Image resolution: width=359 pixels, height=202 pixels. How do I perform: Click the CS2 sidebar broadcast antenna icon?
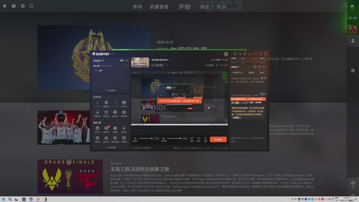pyautogui.click(x=353, y=184)
